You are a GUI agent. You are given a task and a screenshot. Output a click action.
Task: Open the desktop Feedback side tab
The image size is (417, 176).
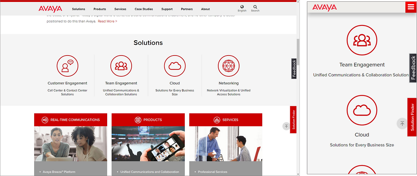click(294, 69)
